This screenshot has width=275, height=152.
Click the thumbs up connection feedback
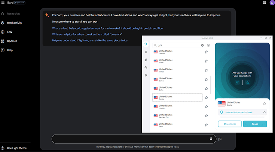(x=248, y=82)
